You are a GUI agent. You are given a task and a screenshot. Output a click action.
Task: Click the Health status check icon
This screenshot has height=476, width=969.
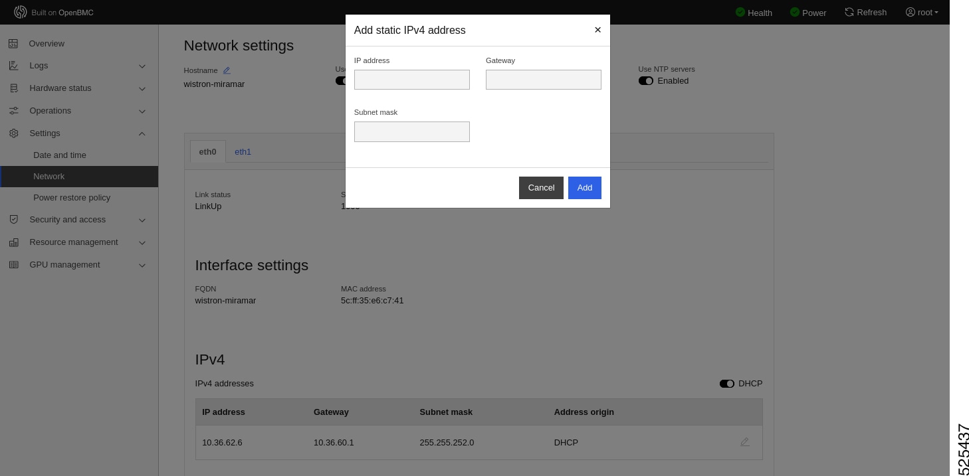coord(740,12)
